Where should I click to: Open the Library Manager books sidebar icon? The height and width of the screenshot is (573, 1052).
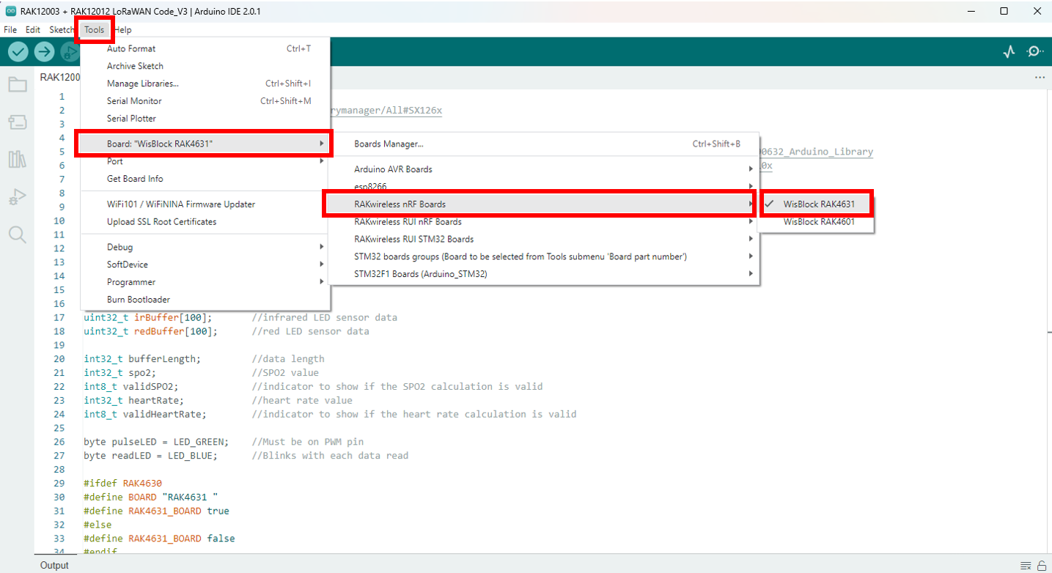coord(17,159)
